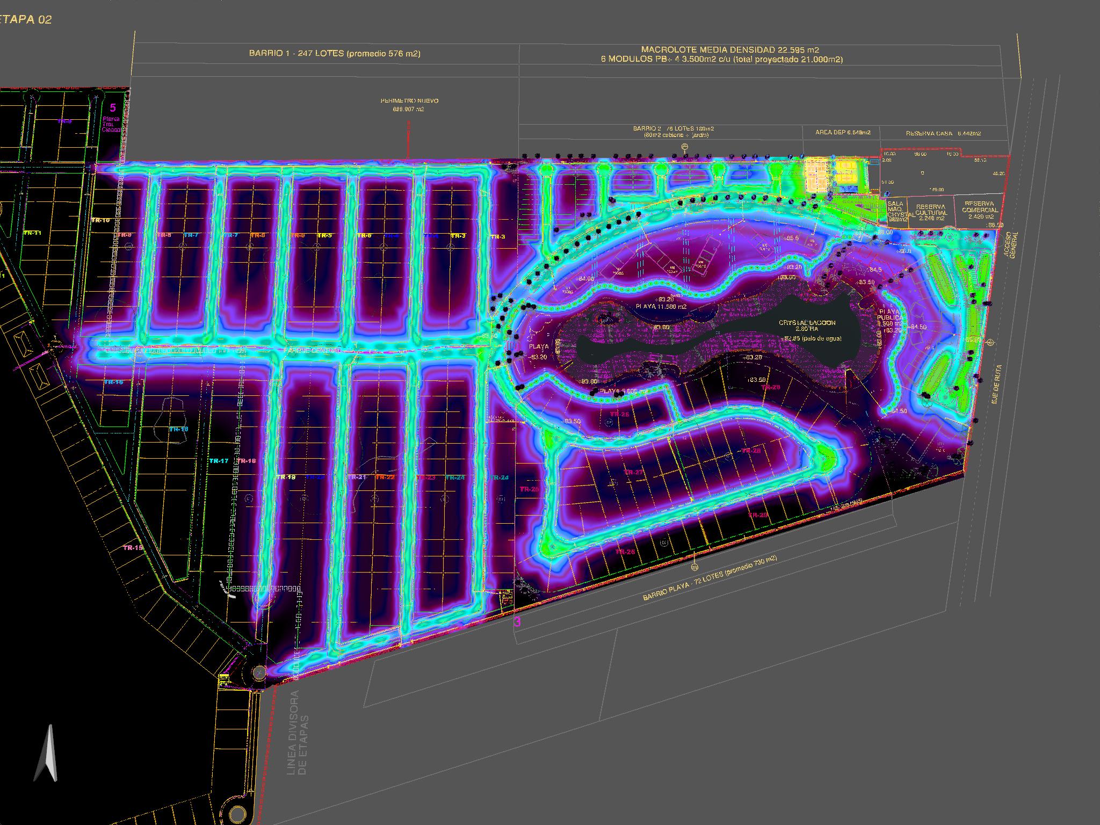Click the section marker below Barrio Playa lots
The height and width of the screenshot is (825, 1100).
[695, 567]
